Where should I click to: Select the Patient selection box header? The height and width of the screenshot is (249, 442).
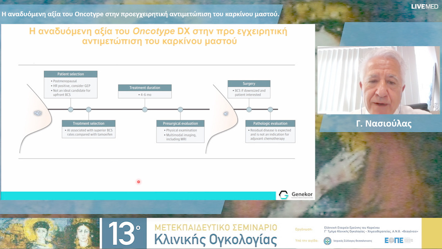[x=71, y=74]
